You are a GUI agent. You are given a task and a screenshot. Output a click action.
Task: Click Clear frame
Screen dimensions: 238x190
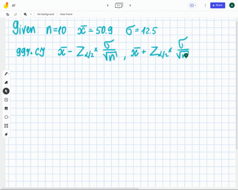[66, 14]
